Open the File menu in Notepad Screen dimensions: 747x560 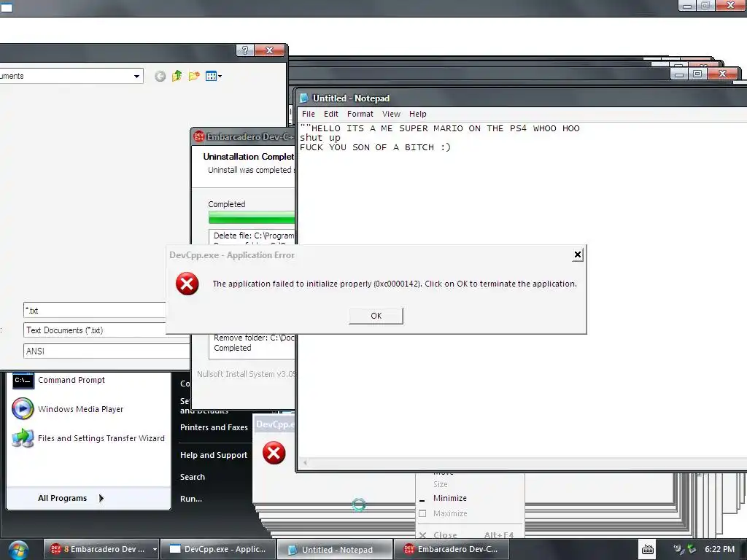[309, 114]
